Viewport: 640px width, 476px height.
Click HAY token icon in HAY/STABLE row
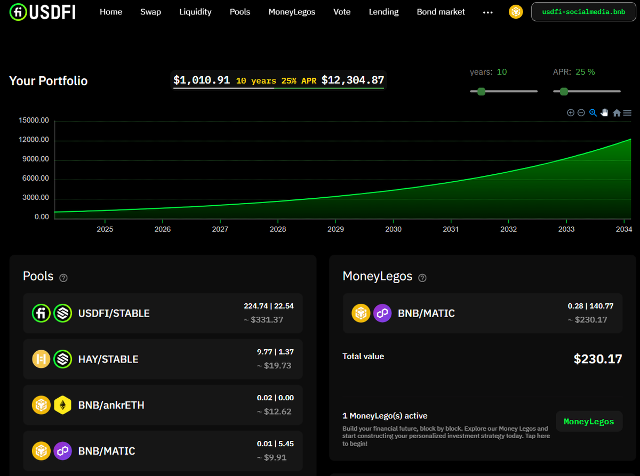tap(41, 359)
